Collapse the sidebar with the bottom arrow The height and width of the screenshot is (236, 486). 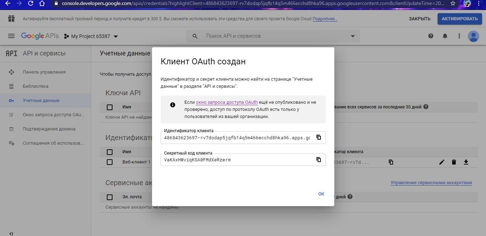click(x=11, y=234)
